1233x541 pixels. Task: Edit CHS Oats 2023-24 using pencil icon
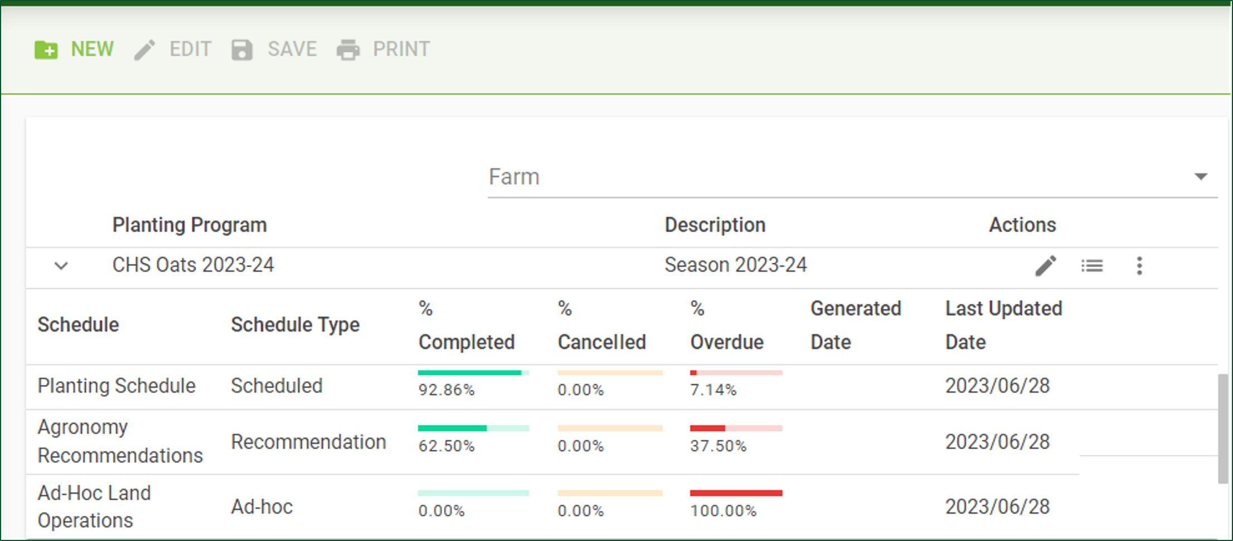click(1046, 266)
